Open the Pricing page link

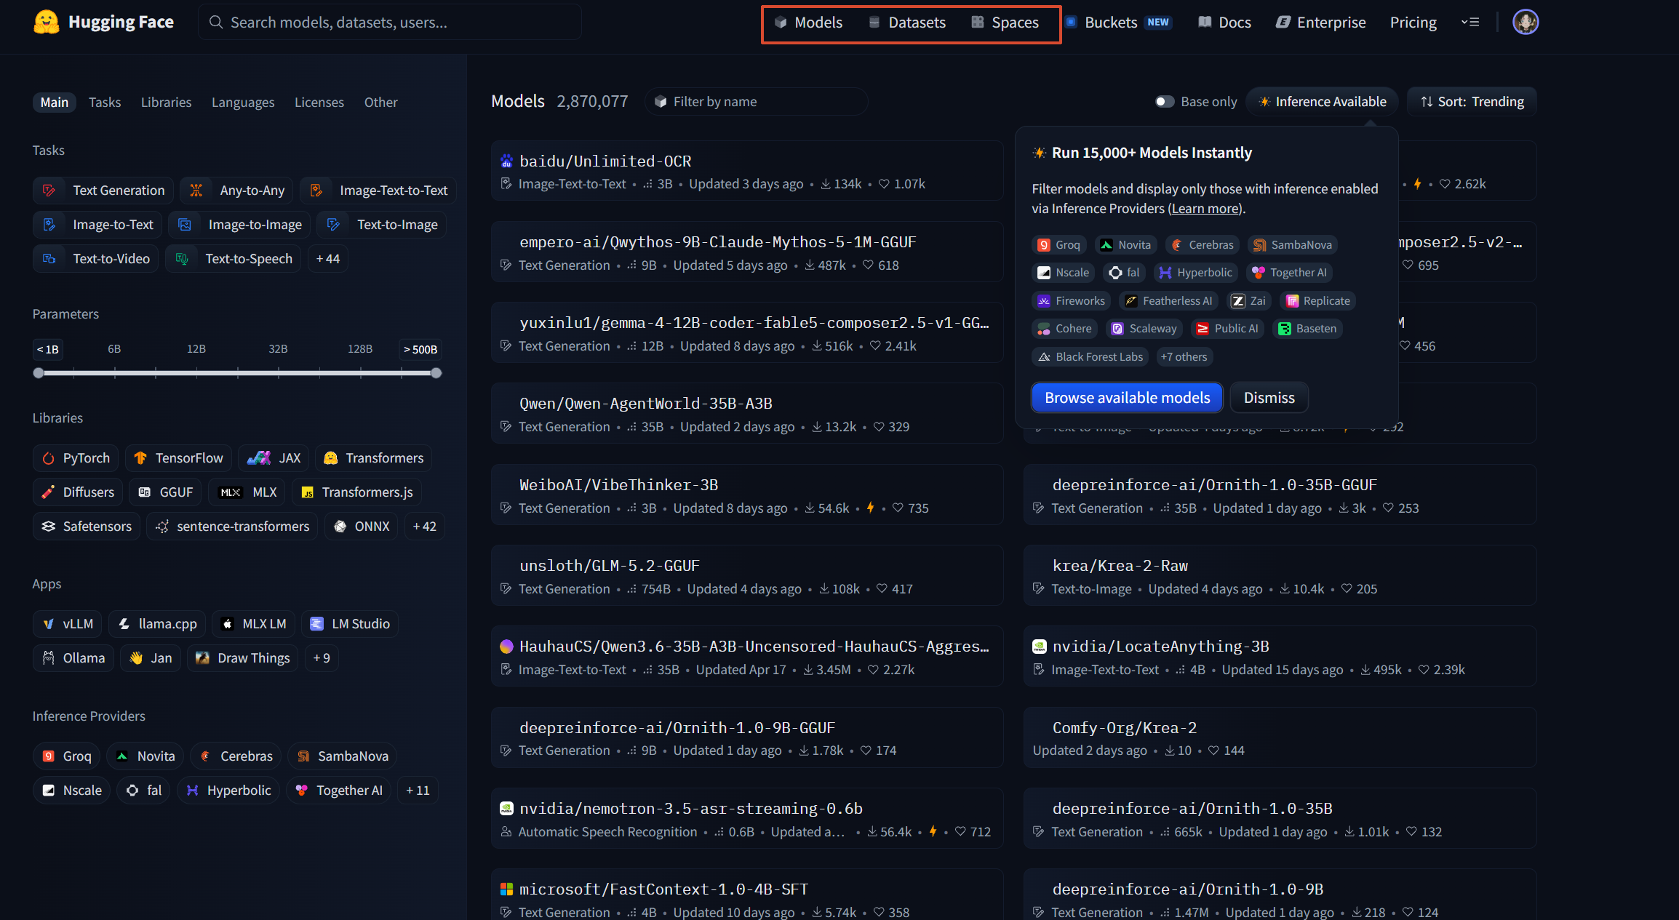click(1413, 23)
